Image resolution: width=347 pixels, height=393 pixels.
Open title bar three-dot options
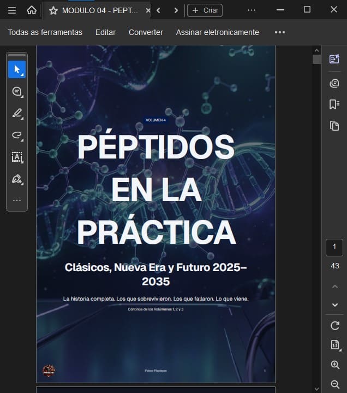(252, 10)
